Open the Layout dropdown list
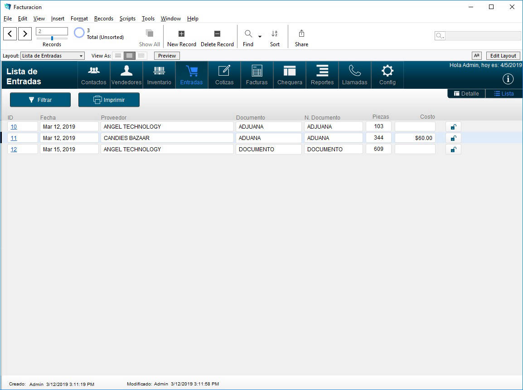The height and width of the screenshot is (390, 523). [53, 56]
